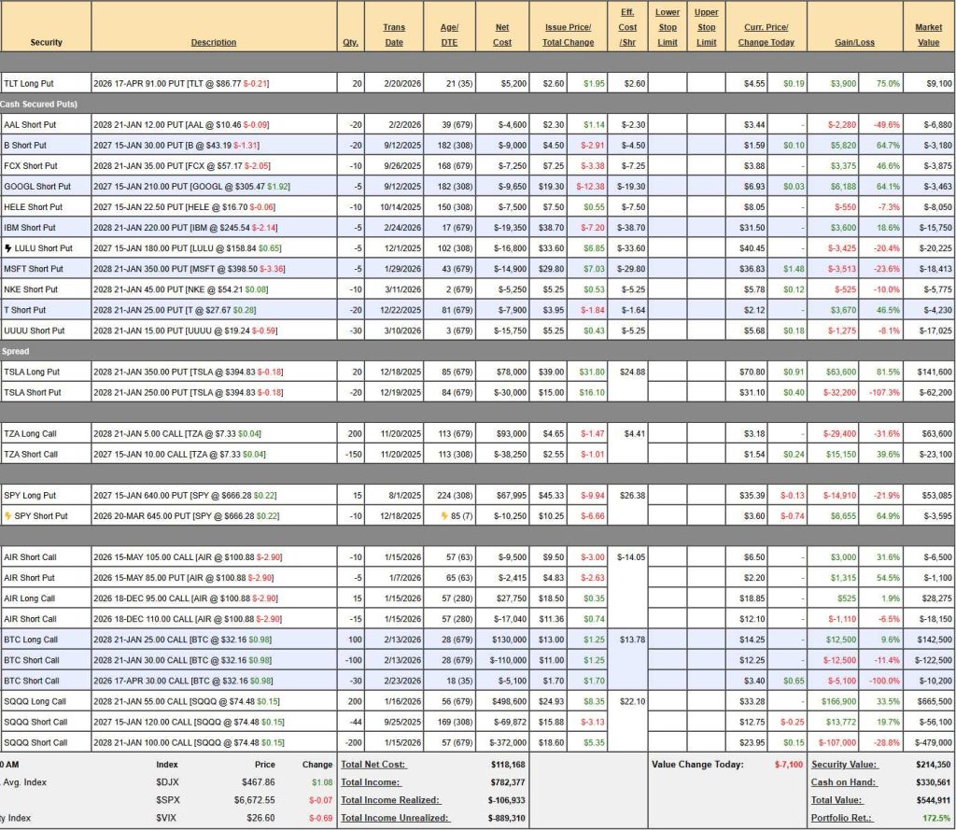This screenshot has height=830, width=956.
Task: Click the Qty. column header
Action: (351, 42)
